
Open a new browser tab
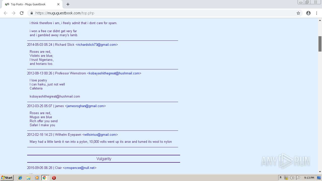click(x=68, y=4)
